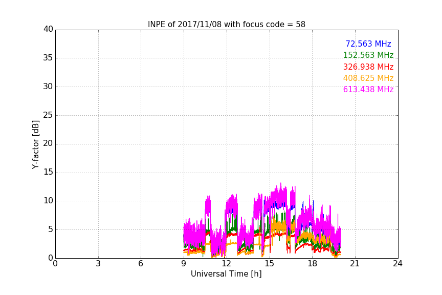Click the 'Universal Time [h]' axis label

point(226,274)
